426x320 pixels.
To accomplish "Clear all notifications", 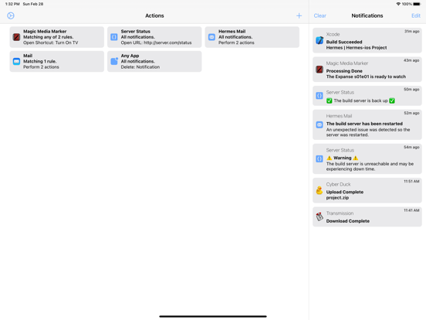I will click(320, 15).
